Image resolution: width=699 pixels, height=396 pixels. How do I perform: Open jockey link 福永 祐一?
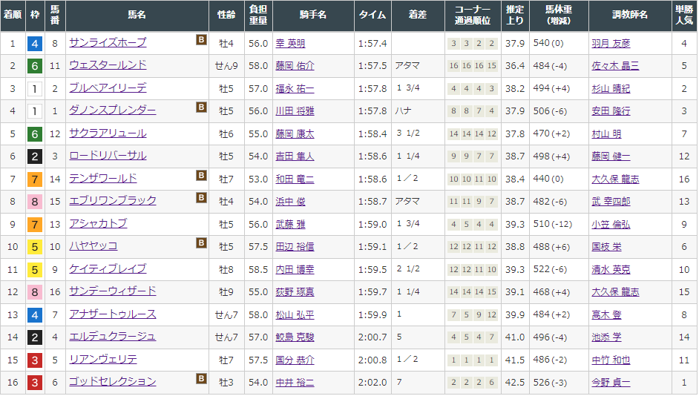click(295, 89)
